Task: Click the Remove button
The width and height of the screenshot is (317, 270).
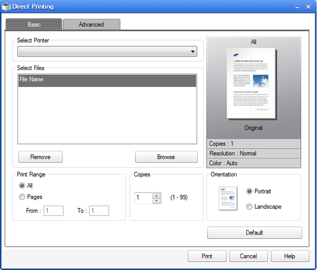Action: pyautogui.click(x=41, y=157)
